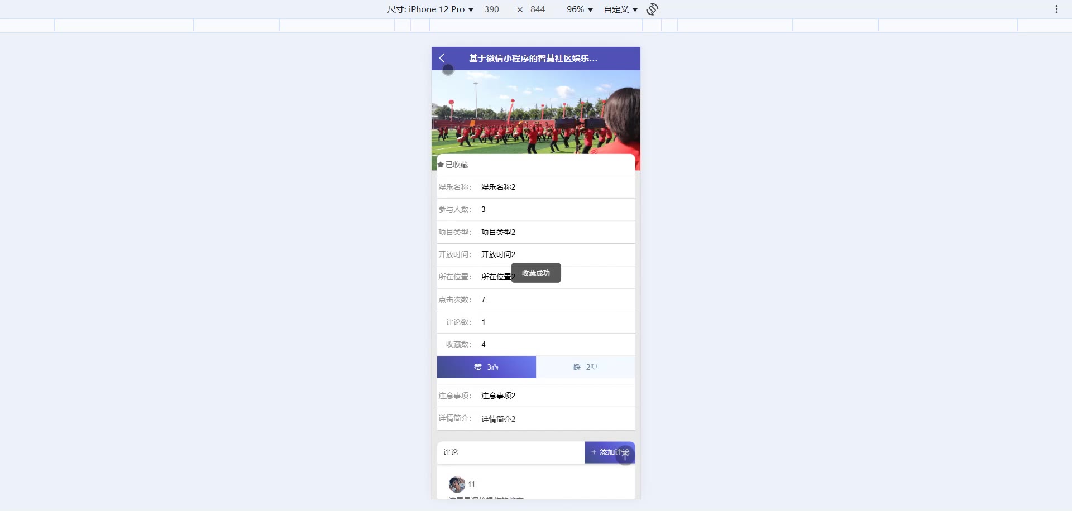Click the width field showing 390
The image size is (1072, 511).
point(492,9)
